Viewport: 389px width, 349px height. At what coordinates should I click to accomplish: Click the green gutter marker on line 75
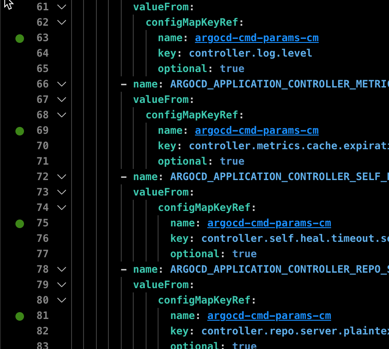click(x=20, y=224)
